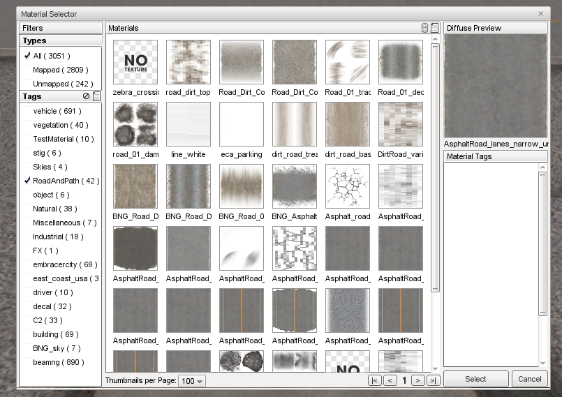Click the Material Tags list area

[491, 264]
